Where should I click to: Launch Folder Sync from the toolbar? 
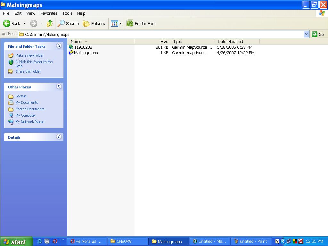pos(142,23)
